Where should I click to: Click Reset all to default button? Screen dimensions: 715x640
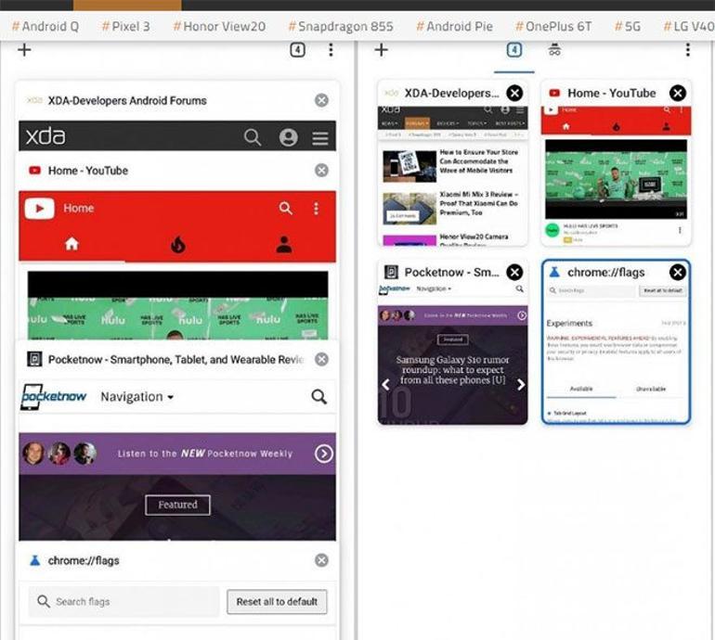coord(277,602)
